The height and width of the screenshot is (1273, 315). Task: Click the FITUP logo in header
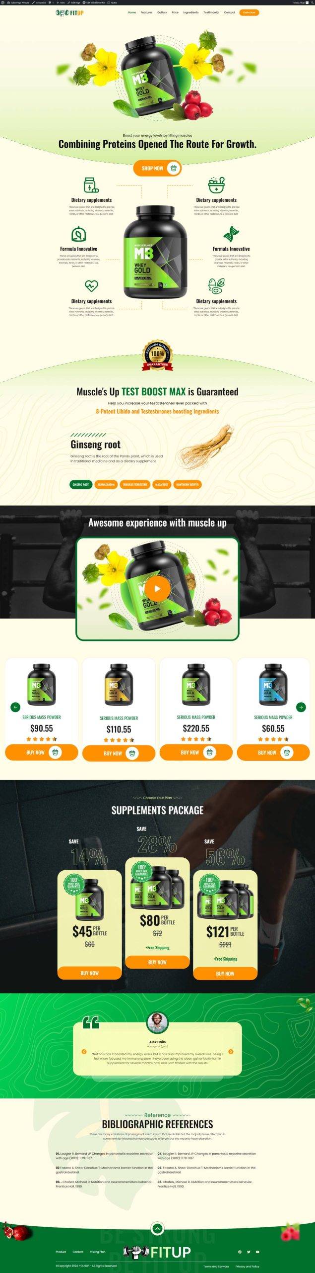click(x=69, y=12)
